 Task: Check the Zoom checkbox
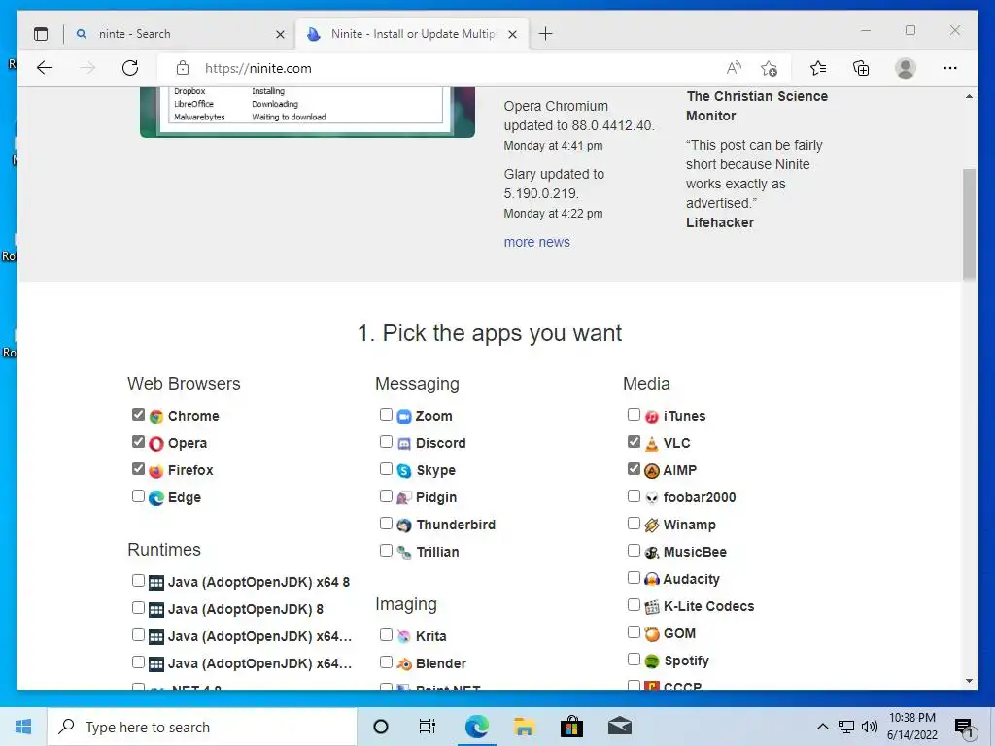[x=386, y=414]
